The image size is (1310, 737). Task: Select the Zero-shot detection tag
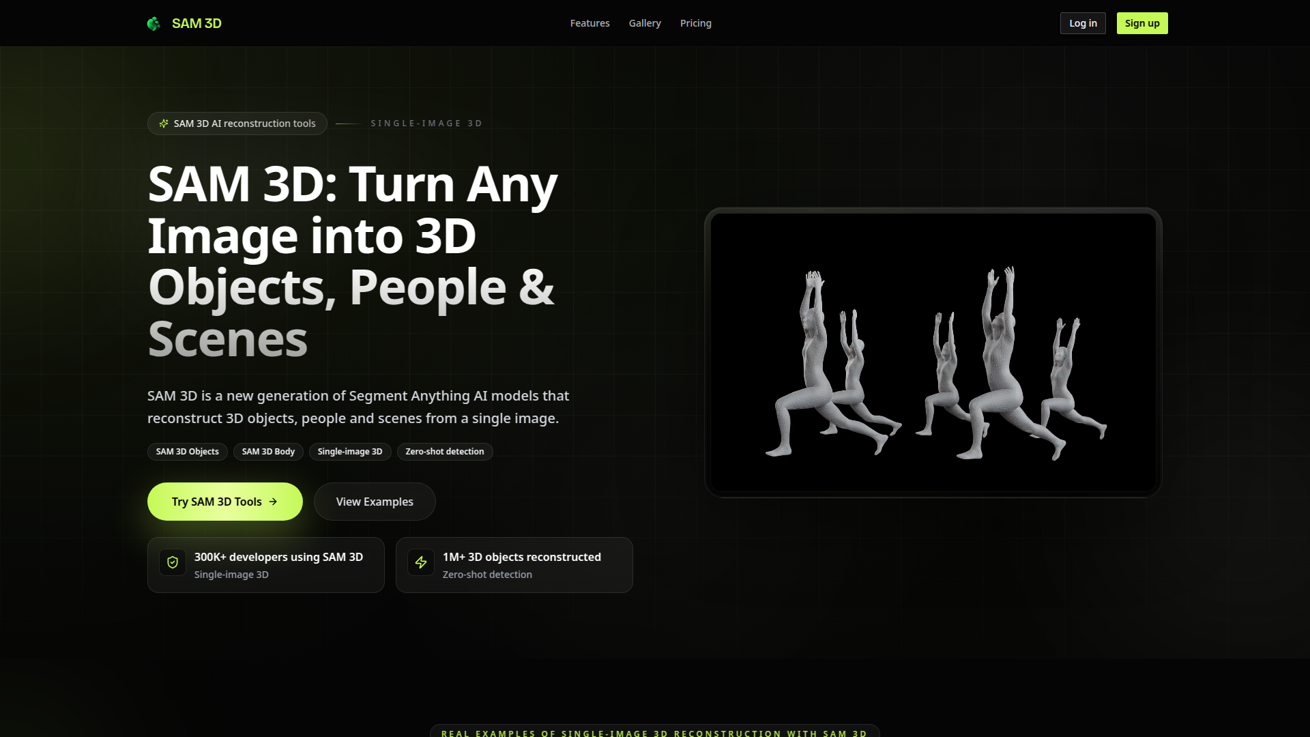pyautogui.click(x=445, y=452)
